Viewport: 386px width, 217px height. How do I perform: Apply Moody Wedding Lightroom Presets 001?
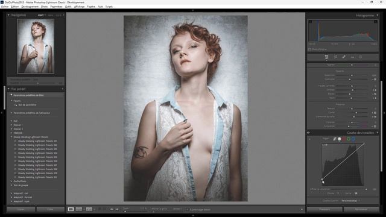[37, 141]
